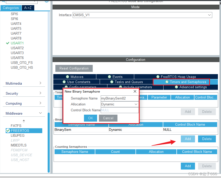
Task: Click the FREERTOS green check icon
Action: 8,131
